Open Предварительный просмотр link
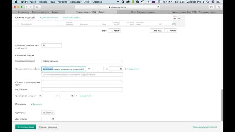The height and width of the screenshot is (132, 235). pyautogui.click(x=205, y=127)
